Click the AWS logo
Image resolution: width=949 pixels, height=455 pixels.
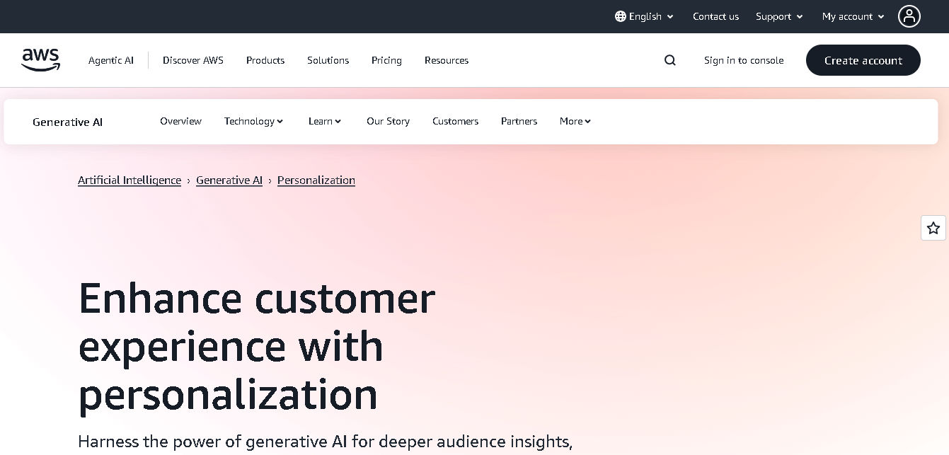pos(40,60)
